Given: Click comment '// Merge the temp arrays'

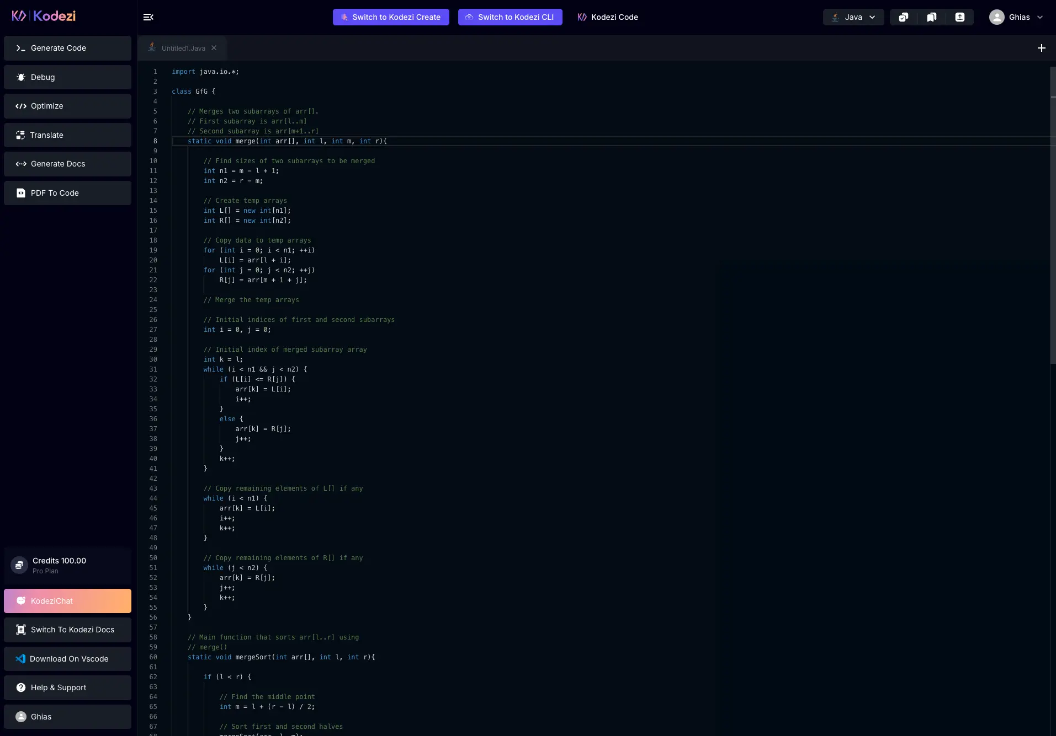Looking at the screenshot, I should (251, 300).
